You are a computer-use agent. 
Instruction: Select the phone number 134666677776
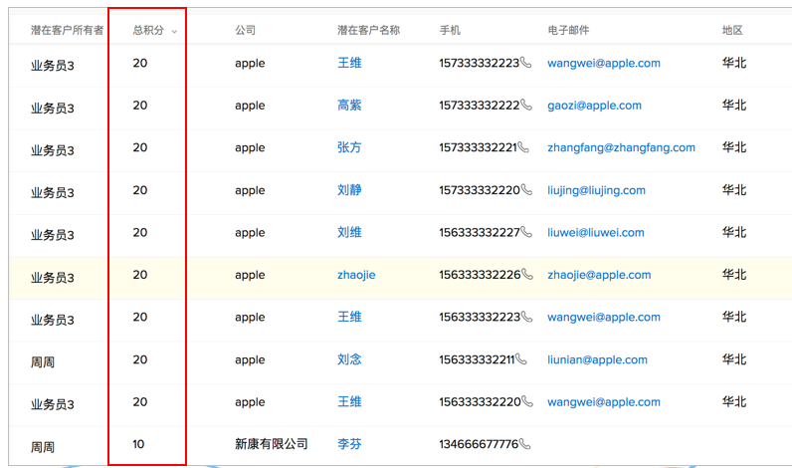point(479,444)
